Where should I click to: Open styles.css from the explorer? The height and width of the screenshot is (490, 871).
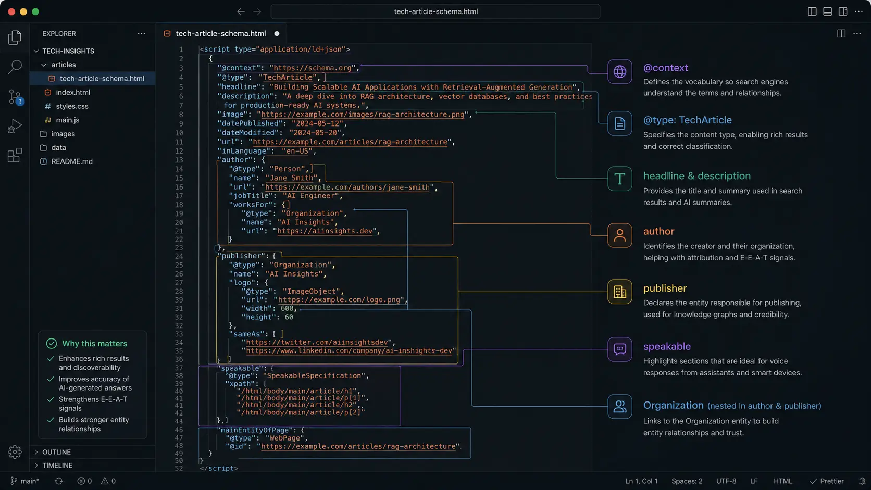pos(92,106)
